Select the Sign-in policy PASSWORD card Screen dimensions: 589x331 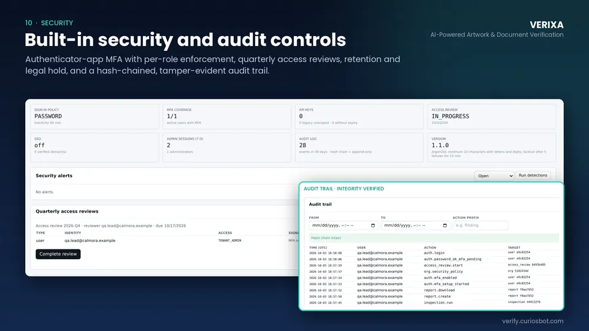click(x=94, y=116)
